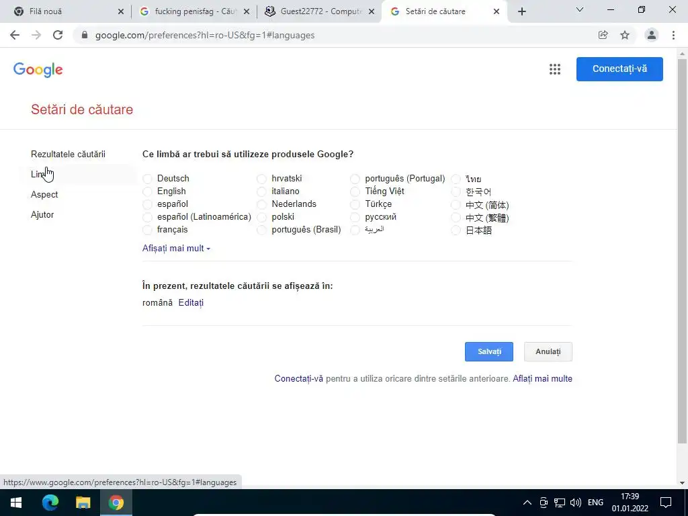The image size is (688, 516).
Task: Select español (Latinoamérica) radio button
Action: (x=147, y=217)
